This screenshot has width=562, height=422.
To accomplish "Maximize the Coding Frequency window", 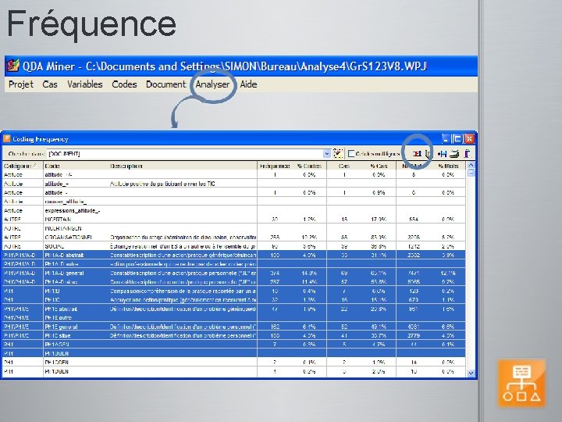I will click(457, 138).
